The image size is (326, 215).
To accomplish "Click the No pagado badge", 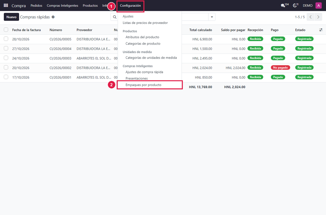I will tap(280, 68).
